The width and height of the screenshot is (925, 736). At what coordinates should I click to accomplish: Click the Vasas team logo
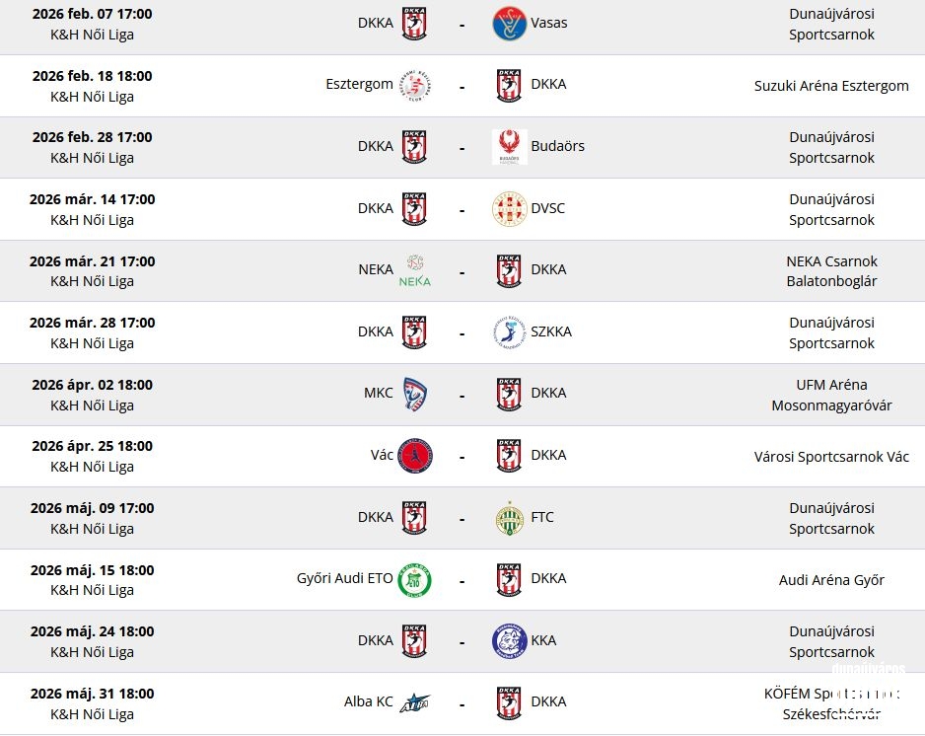(x=509, y=24)
